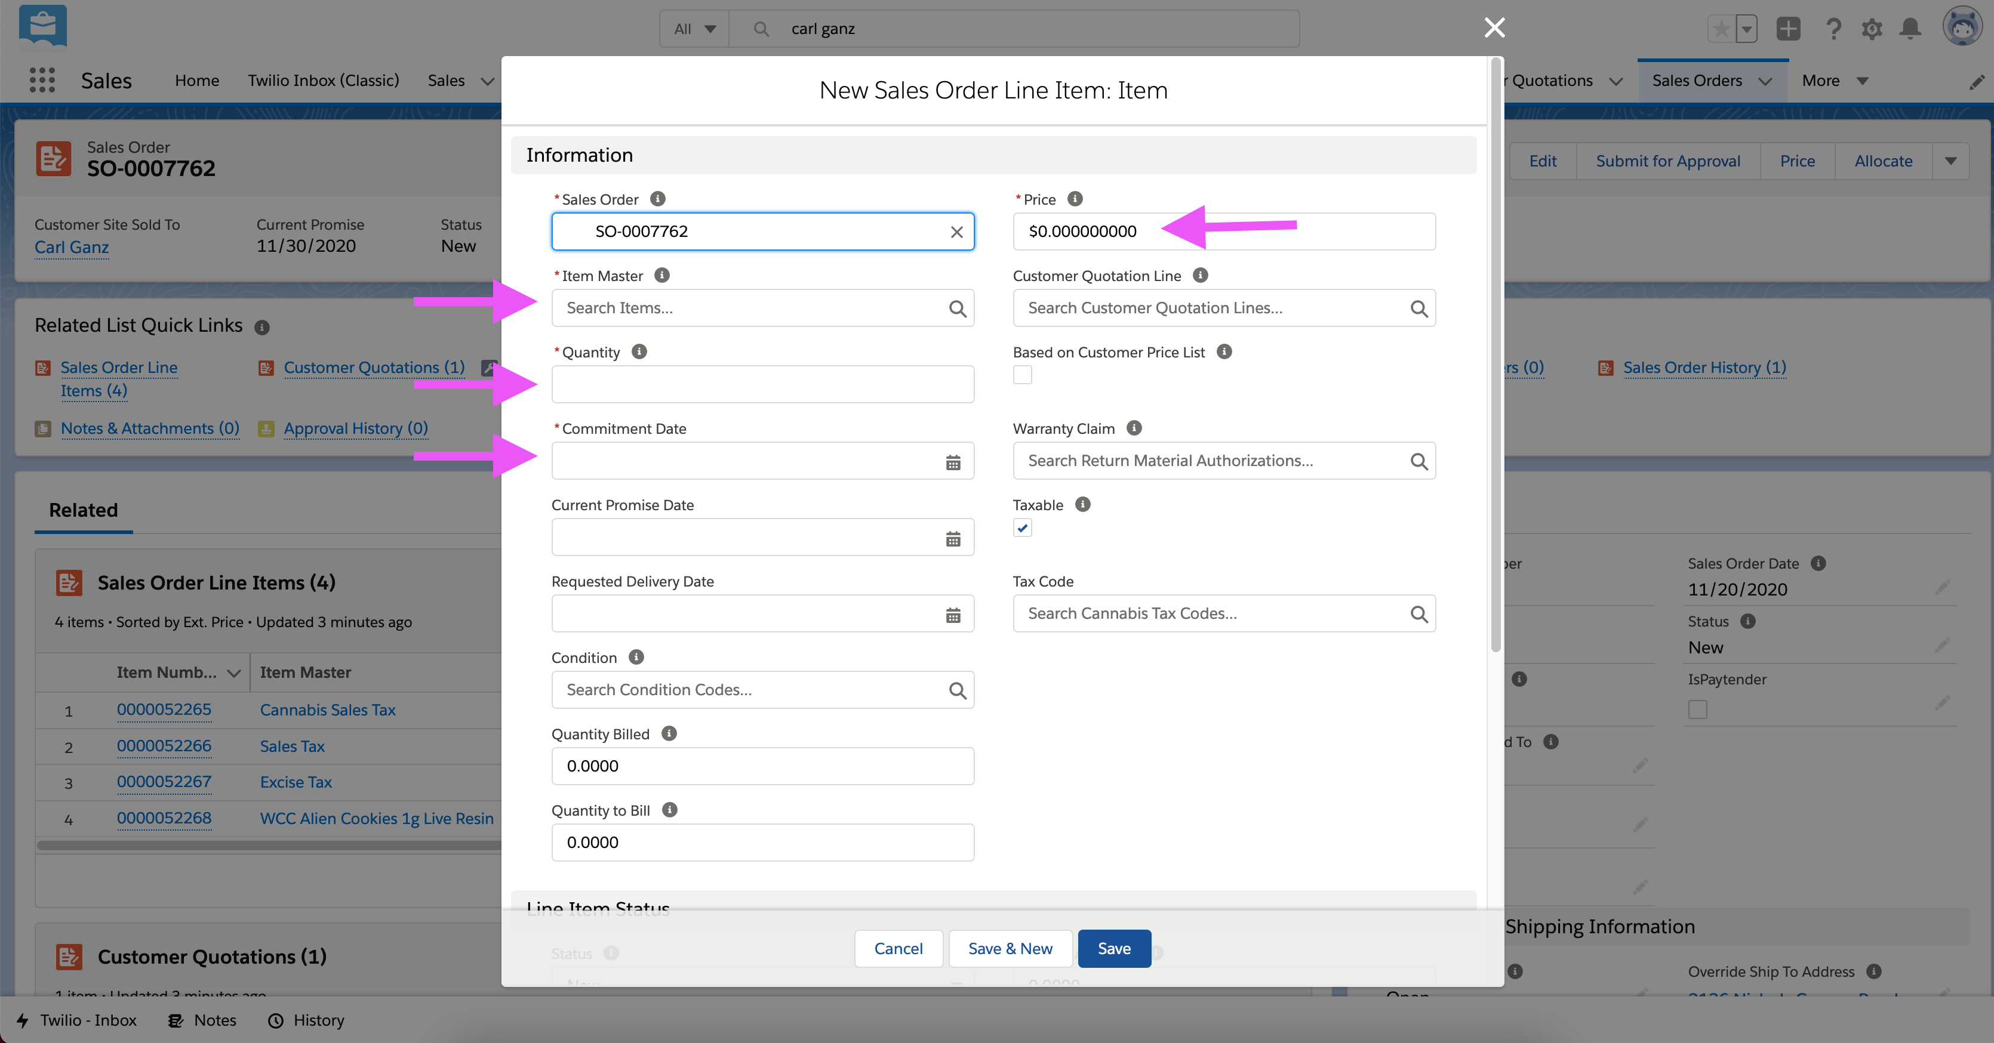The width and height of the screenshot is (1994, 1043).
Task: Clear the SO-0007762 Sales Order selection
Action: pyautogui.click(x=957, y=232)
